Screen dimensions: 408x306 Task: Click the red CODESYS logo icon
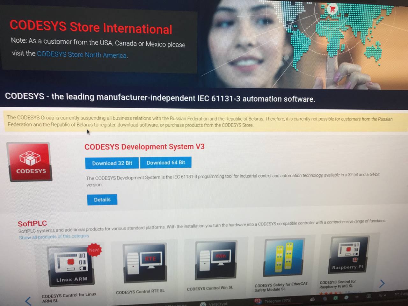31,162
